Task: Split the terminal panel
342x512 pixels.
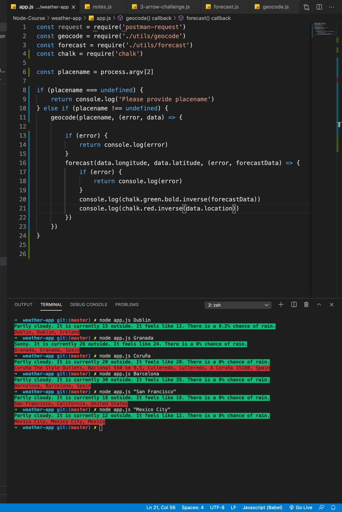Action: click(x=294, y=305)
